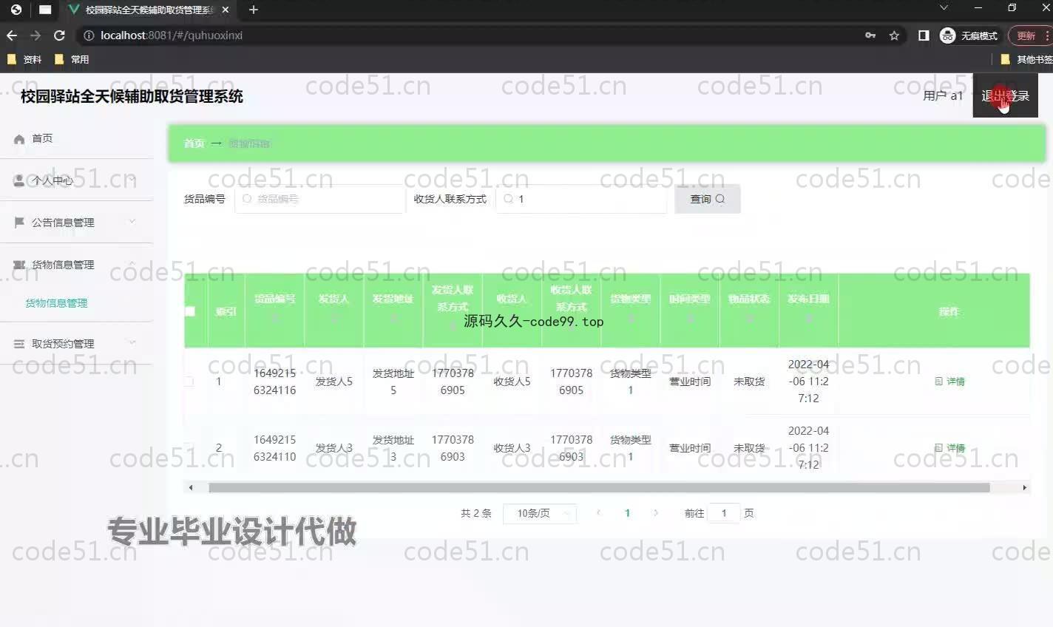This screenshot has height=627, width=1053.
Task: Click 收货人5 table cell
Action: point(512,382)
